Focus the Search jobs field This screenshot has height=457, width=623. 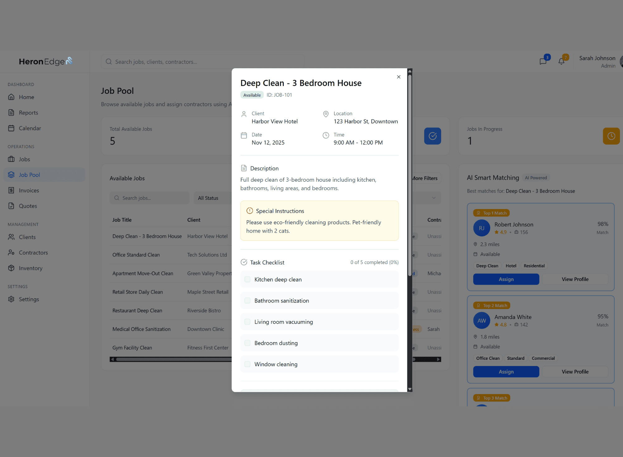click(150, 198)
